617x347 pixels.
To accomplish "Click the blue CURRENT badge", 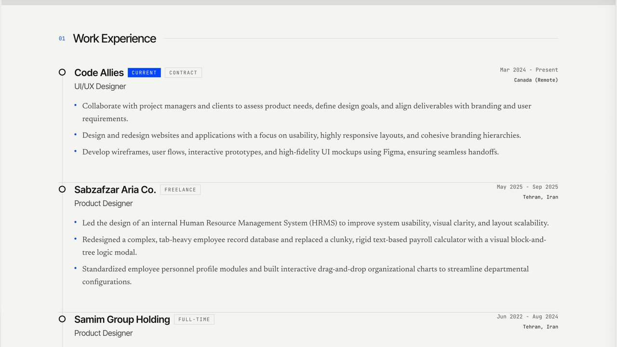I will (x=144, y=73).
